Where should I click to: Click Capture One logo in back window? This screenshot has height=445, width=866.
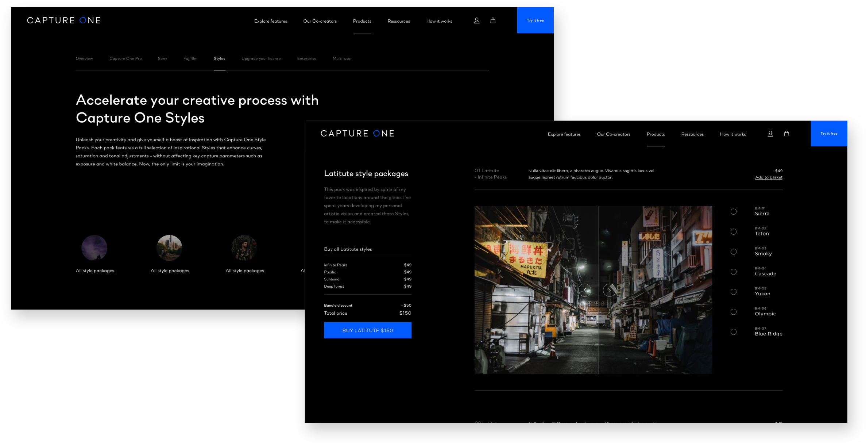(64, 20)
